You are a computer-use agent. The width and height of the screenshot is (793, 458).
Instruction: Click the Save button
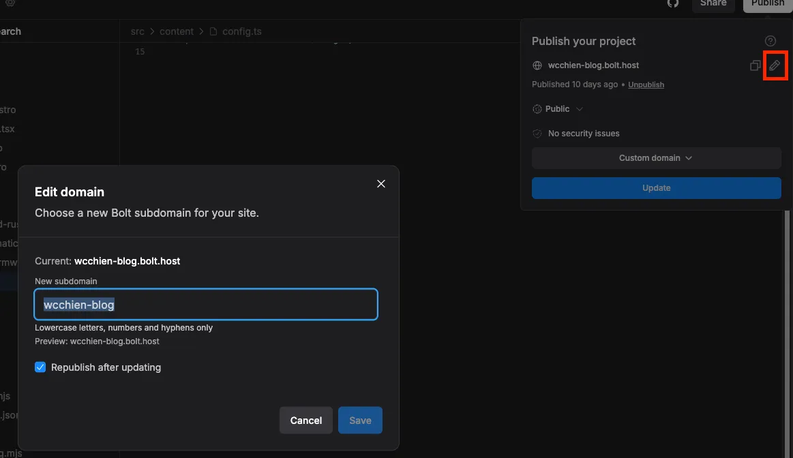click(360, 420)
